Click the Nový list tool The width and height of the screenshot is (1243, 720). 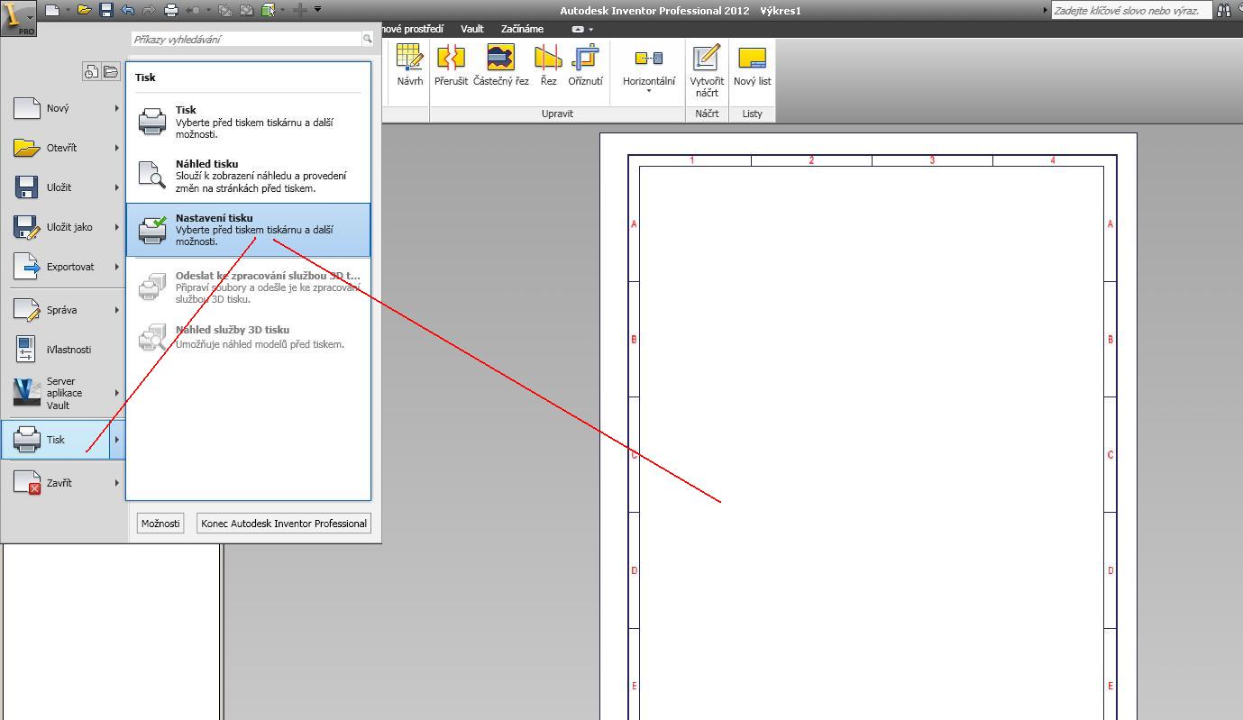752,65
